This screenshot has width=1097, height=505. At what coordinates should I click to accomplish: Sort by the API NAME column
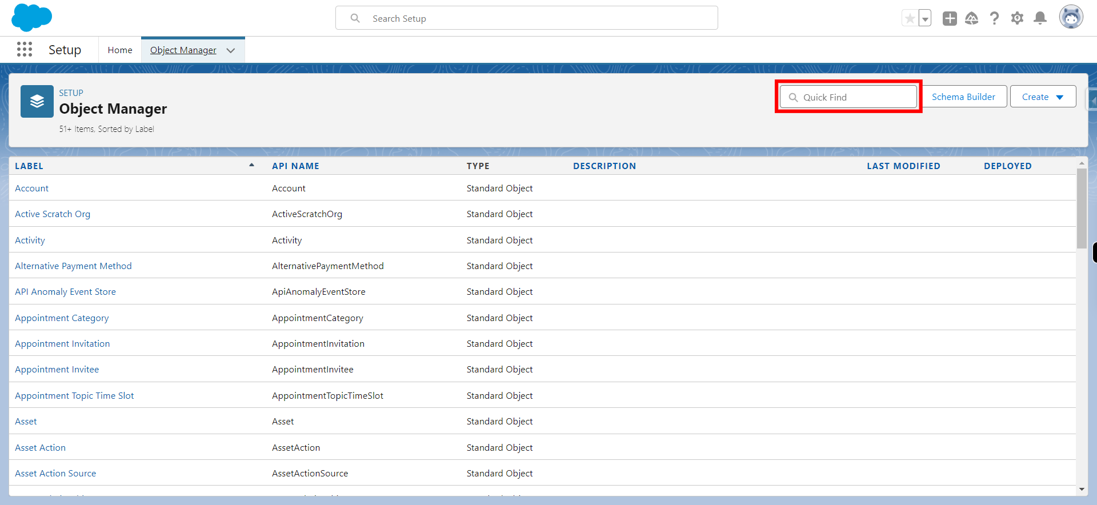click(x=295, y=166)
